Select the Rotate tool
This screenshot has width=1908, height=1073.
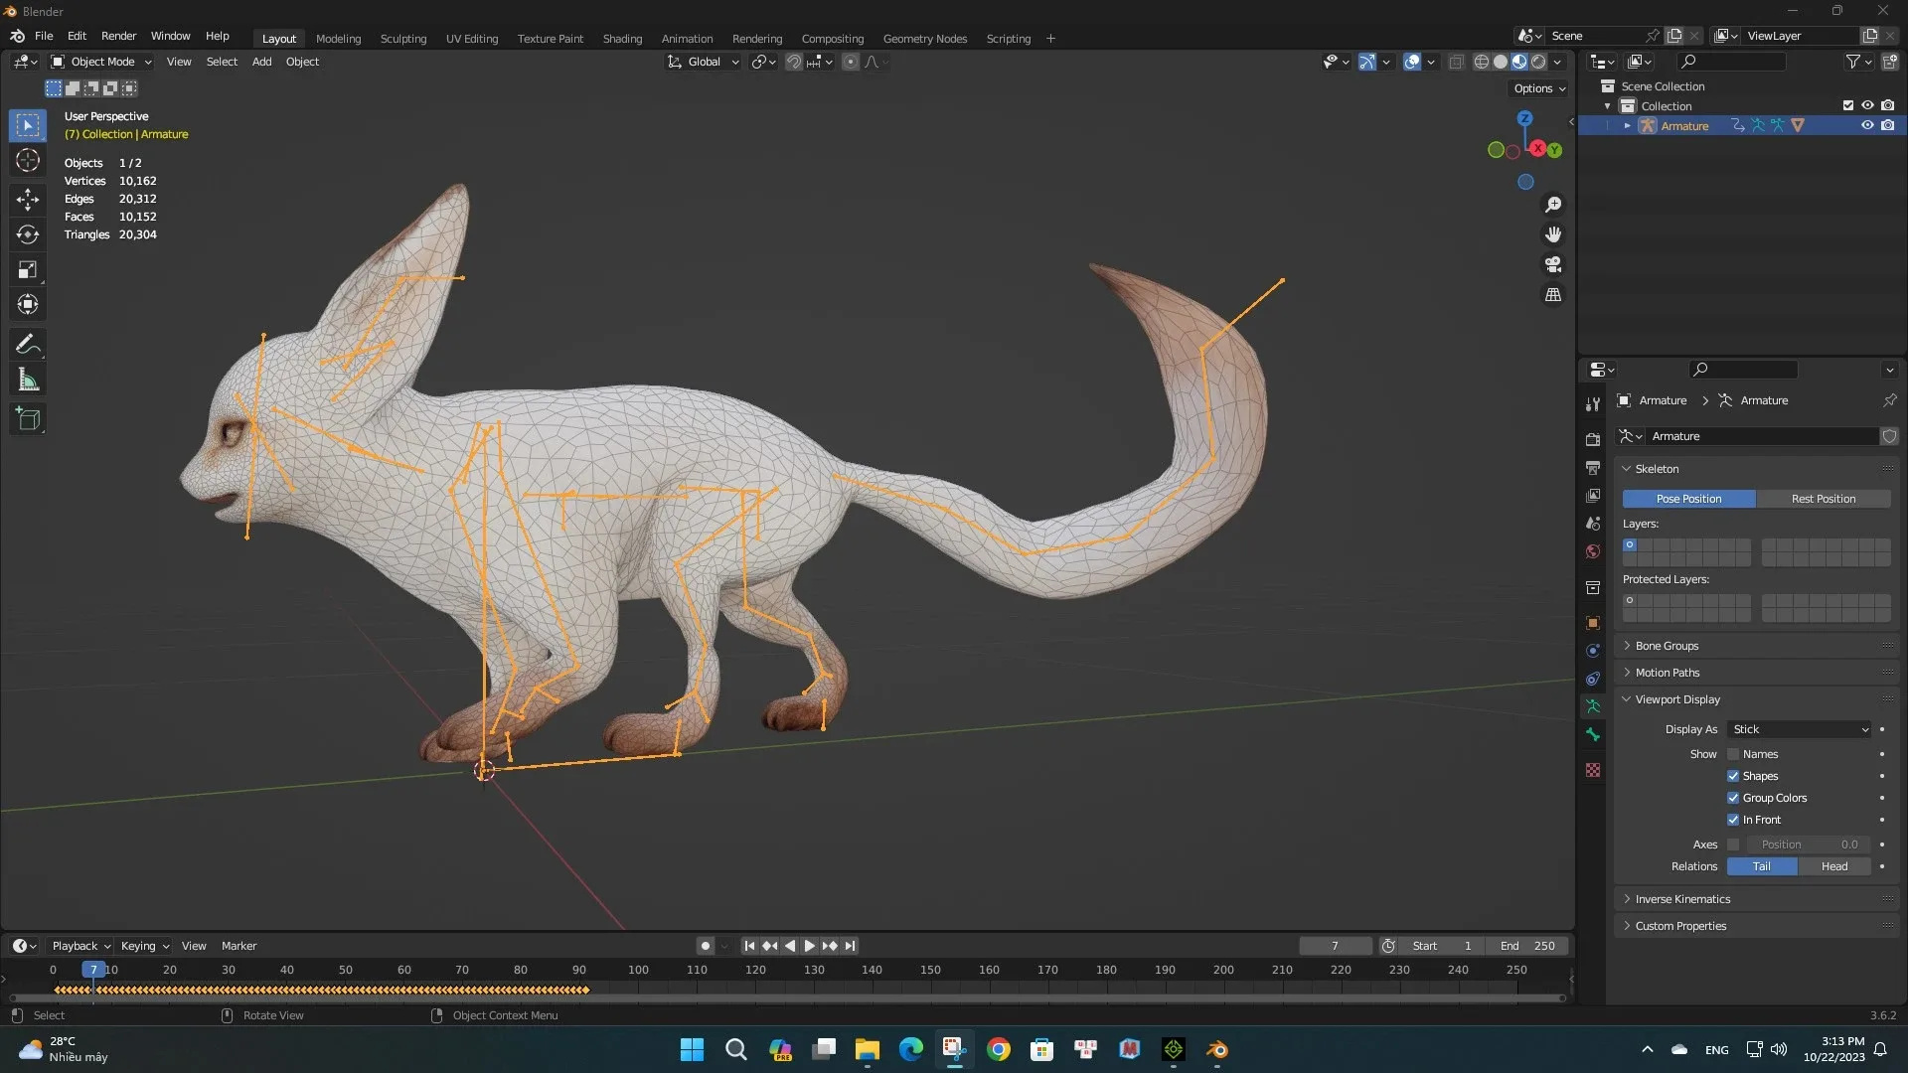tap(27, 234)
